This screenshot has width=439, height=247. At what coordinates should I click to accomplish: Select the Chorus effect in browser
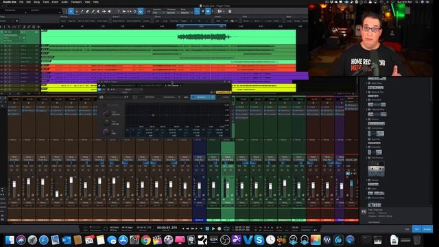375,119
